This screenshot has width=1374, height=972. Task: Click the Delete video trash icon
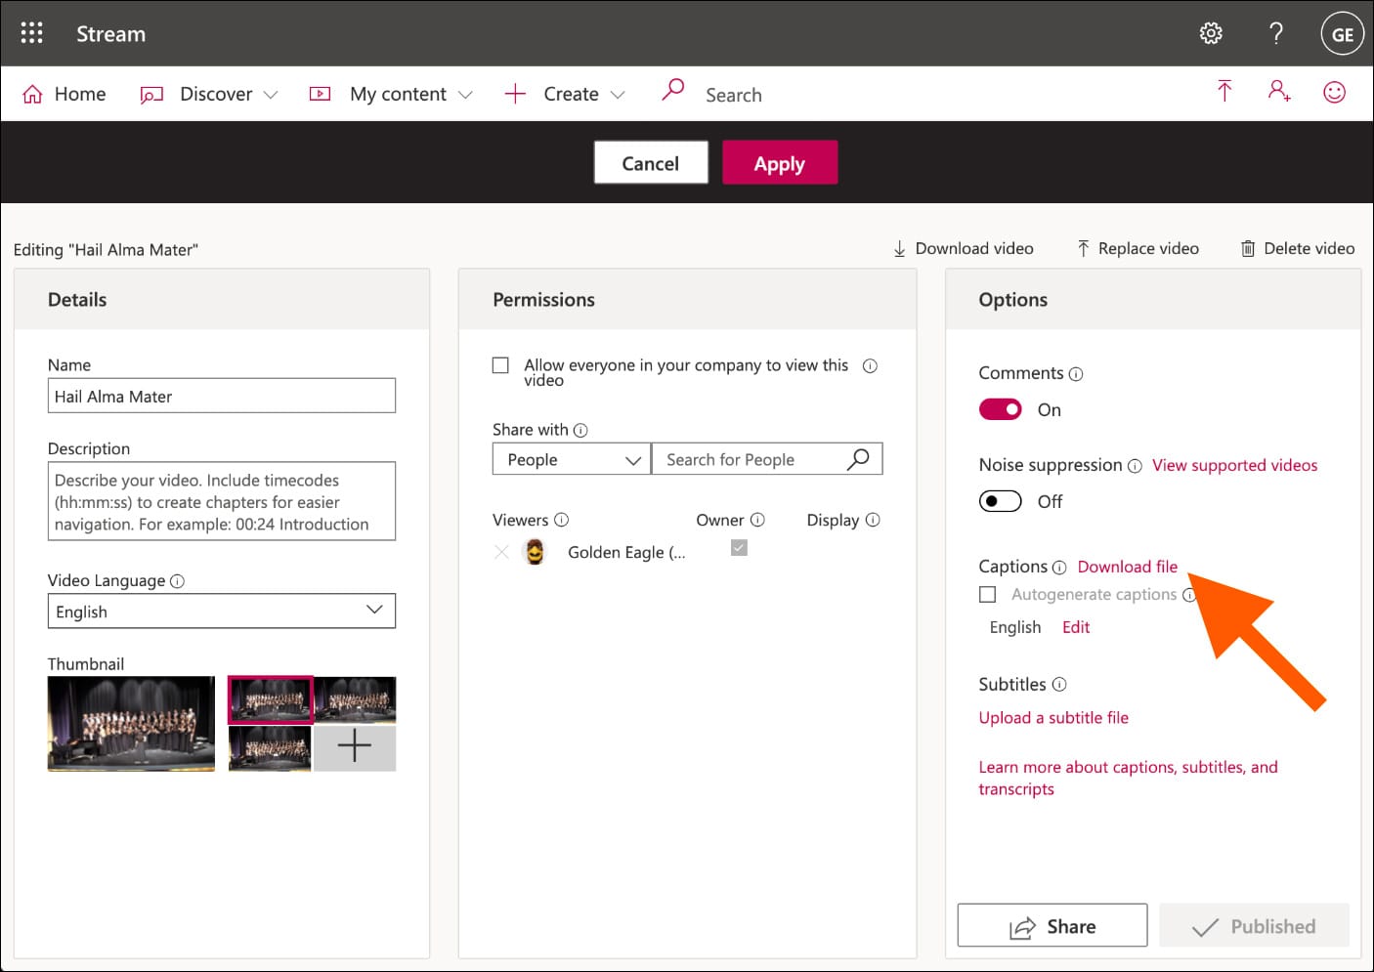(x=1248, y=249)
